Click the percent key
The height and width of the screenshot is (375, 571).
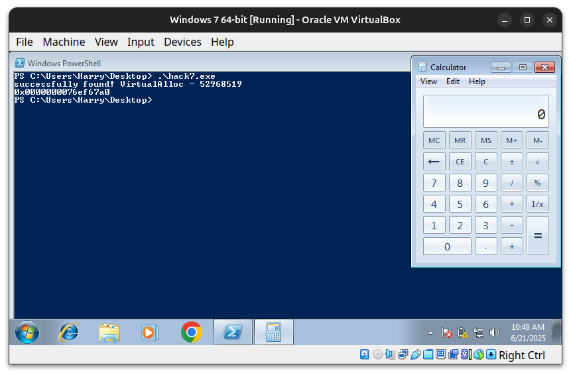click(537, 183)
